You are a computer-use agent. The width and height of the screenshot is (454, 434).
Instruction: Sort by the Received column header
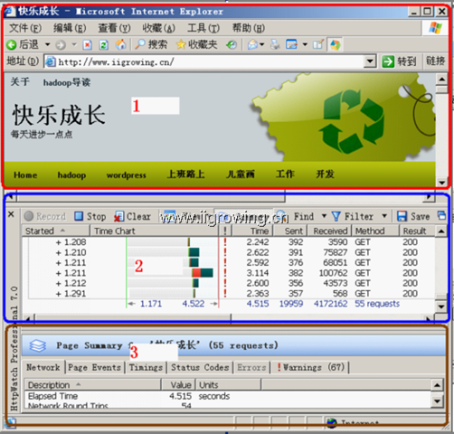coord(330,231)
